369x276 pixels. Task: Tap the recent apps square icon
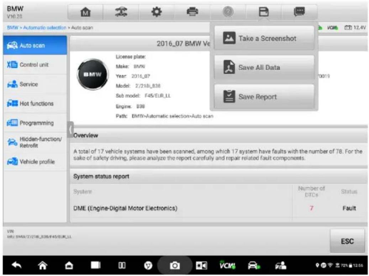pyautogui.click(x=96, y=265)
